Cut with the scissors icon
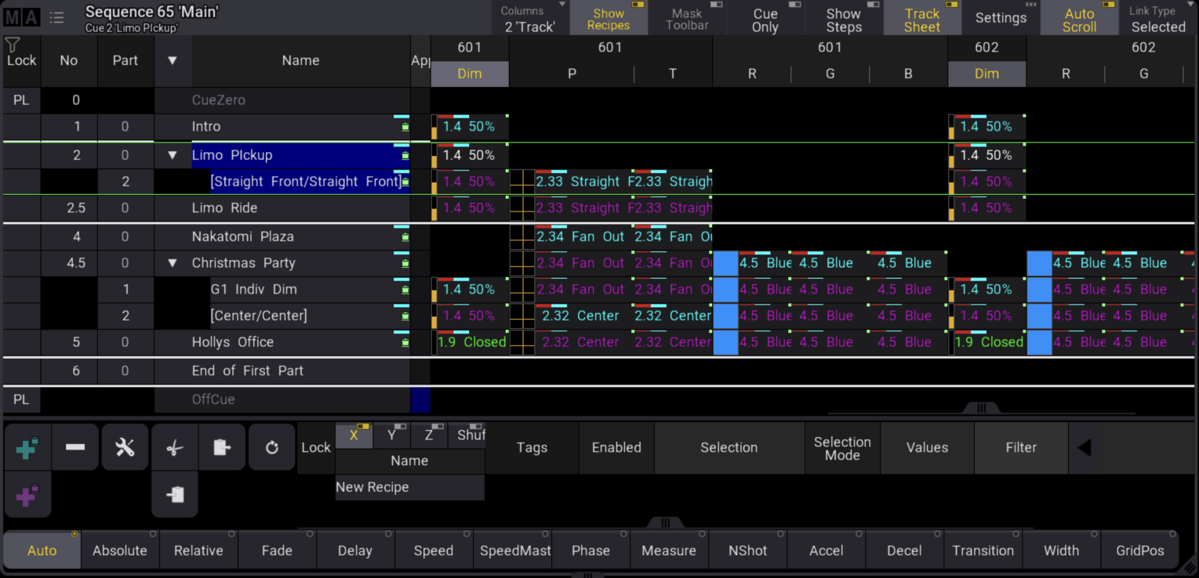Viewport: 1199px width, 578px height. click(x=174, y=447)
